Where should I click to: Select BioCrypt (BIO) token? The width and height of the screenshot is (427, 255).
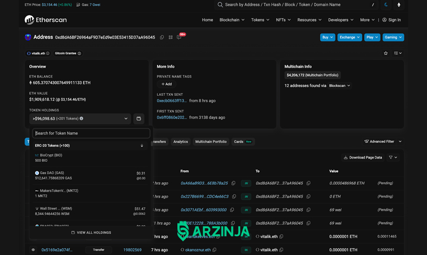pyautogui.click(x=90, y=158)
